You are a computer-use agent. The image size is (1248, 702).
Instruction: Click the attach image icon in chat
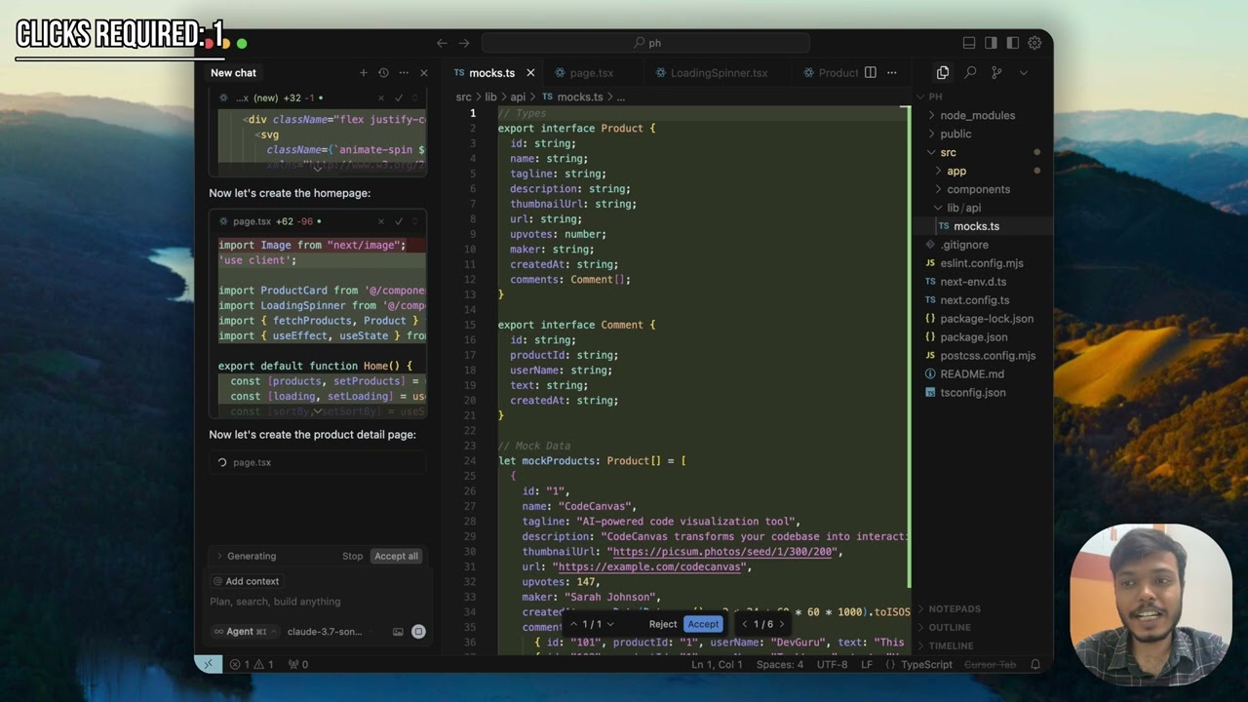[x=398, y=632]
